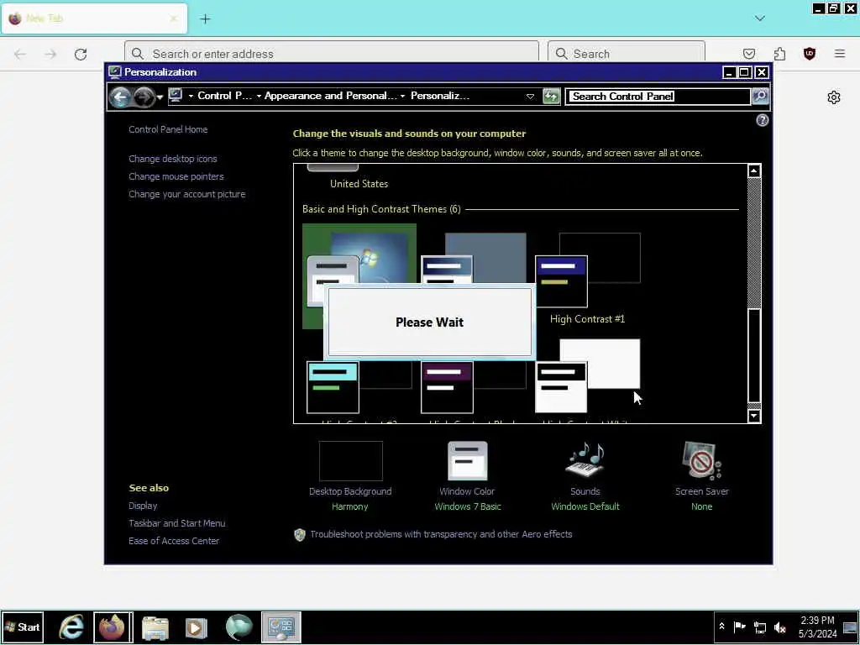Image resolution: width=860 pixels, height=645 pixels.
Task: Open Control Panel Home link
Action: point(168,129)
